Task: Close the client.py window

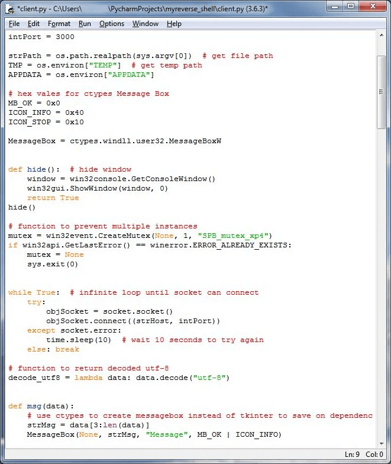Action: (x=373, y=7)
